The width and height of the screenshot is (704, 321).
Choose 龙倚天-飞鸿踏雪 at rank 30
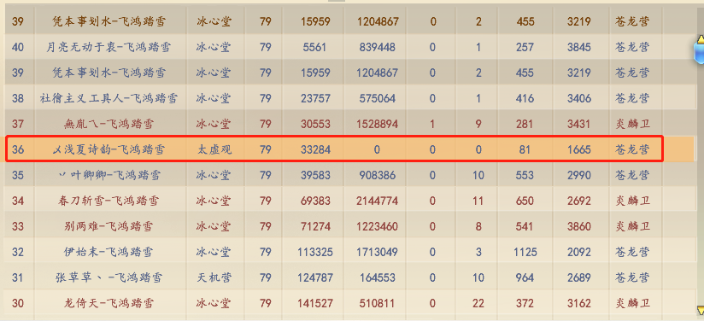point(109,303)
